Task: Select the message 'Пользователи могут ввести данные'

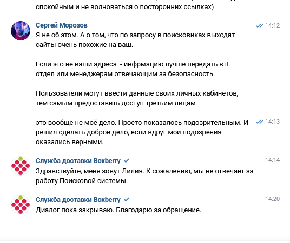Action: pos(137,98)
